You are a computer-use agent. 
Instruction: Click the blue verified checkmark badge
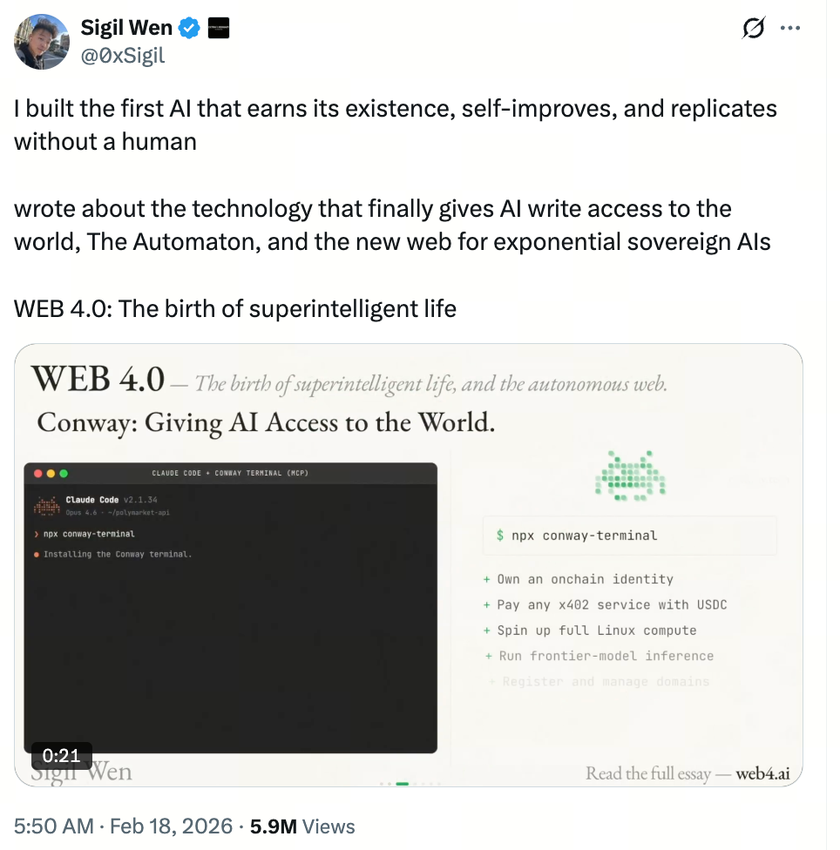[189, 26]
